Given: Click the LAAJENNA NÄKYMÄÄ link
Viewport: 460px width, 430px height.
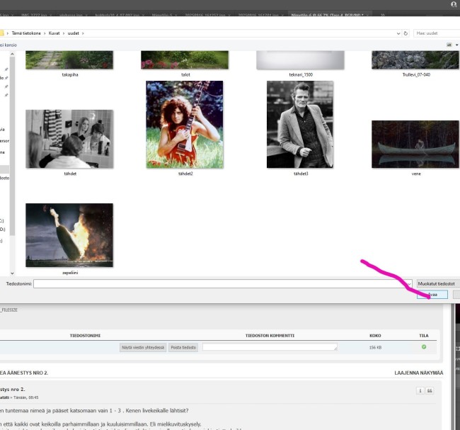Looking at the screenshot, I should (419, 372).
